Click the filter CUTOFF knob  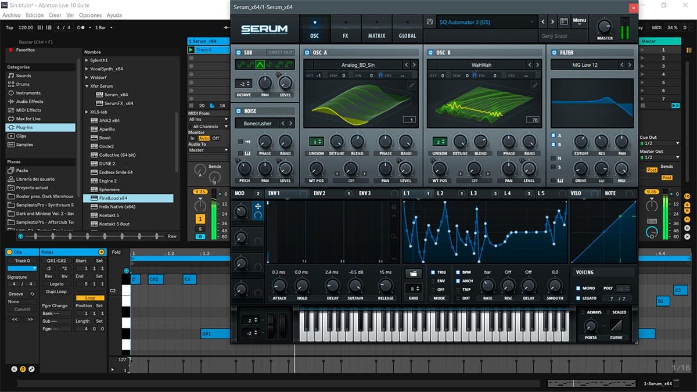580,141
